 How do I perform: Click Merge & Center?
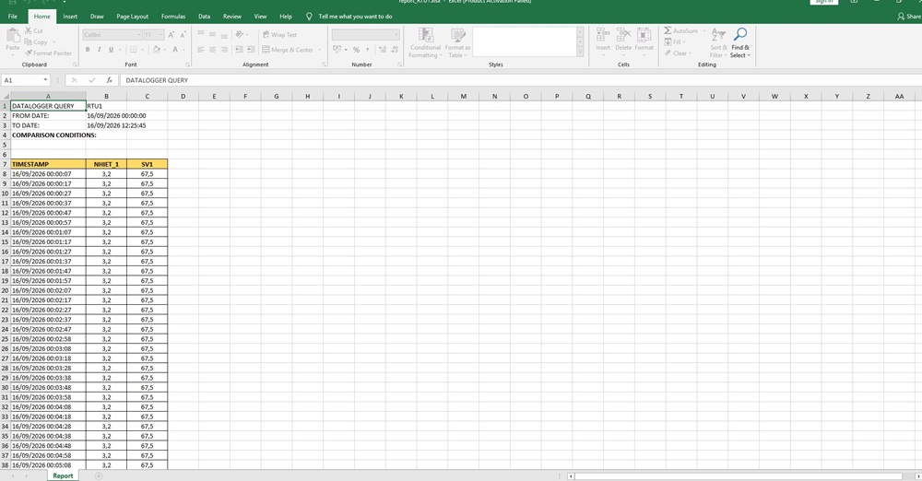288,50
